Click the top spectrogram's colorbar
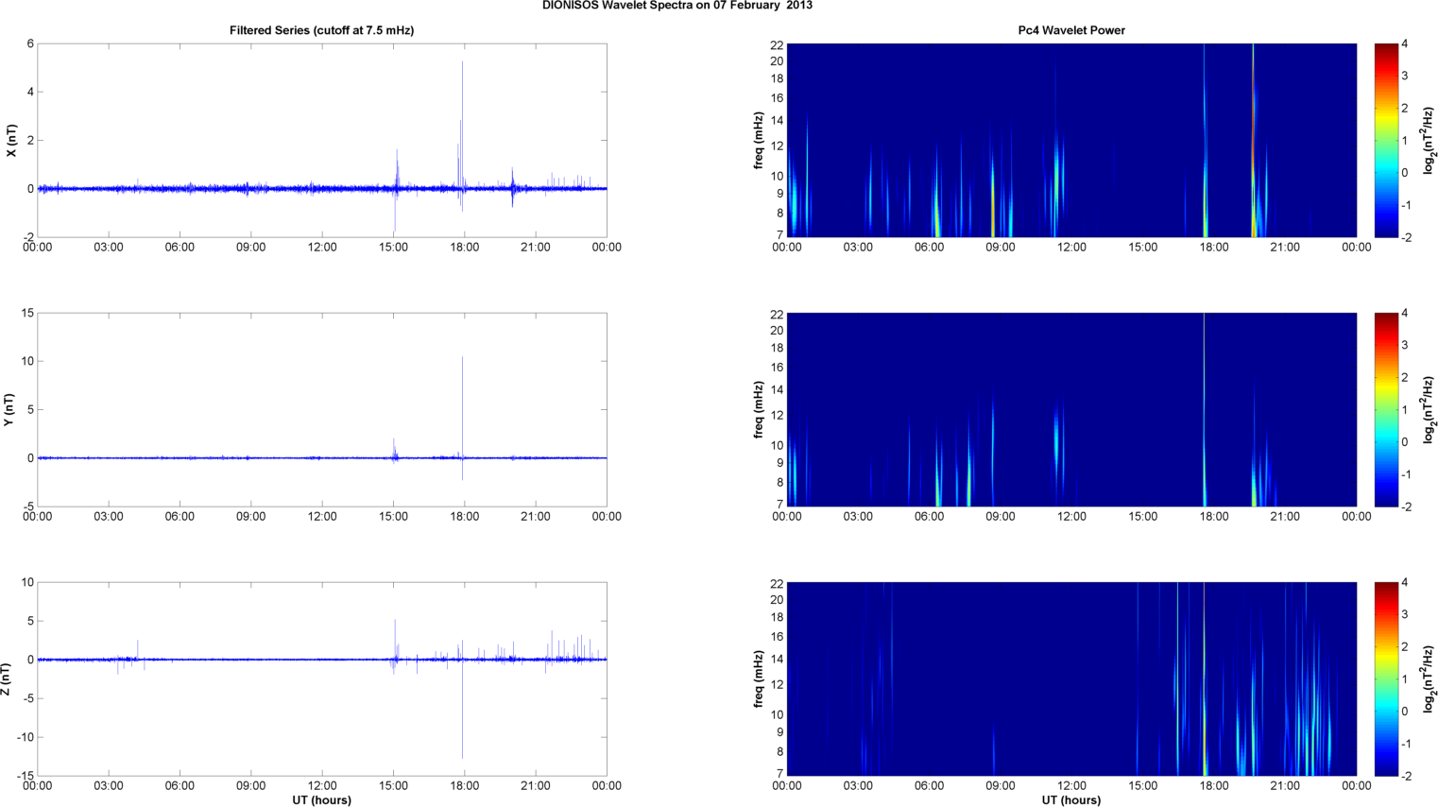Image resolution: width=1438 pixels, height=807 pixels. click(x=1385, y=140)
